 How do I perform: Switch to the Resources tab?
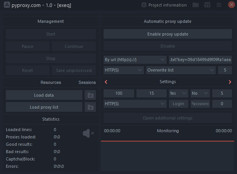pos(51,82)
